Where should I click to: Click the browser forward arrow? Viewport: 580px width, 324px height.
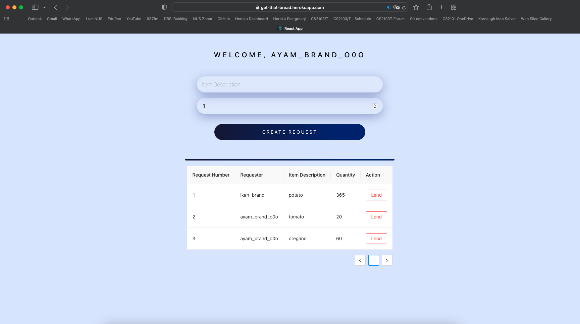click(x=67, y=7)
